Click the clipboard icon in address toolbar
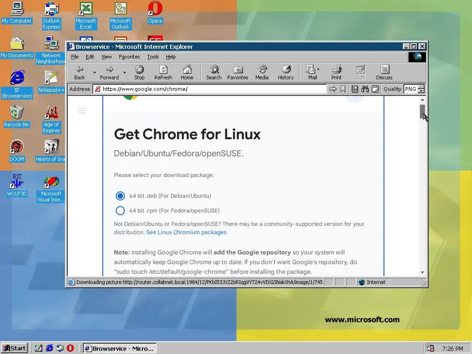Image resolution: width=472 pixels, height=354 pixels. point(375,89)
